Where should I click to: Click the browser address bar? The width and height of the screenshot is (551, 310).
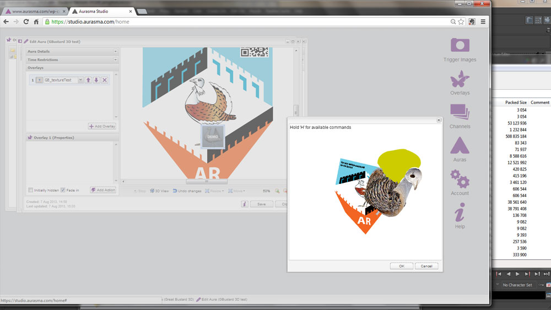click(x=248, y=21)
